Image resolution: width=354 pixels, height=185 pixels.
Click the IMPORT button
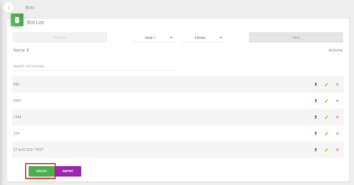click(68, 171)
